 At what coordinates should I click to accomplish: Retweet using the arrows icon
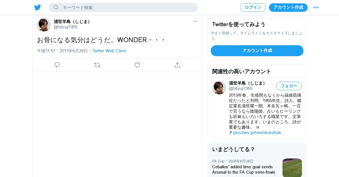pyautogui.click(x=97, y=65)
